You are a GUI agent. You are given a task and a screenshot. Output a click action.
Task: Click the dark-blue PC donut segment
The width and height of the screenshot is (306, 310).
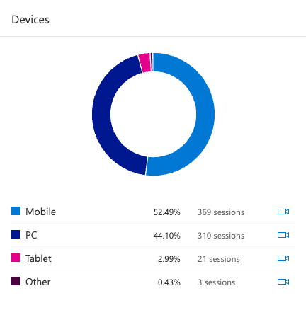[x=101, y=113]
